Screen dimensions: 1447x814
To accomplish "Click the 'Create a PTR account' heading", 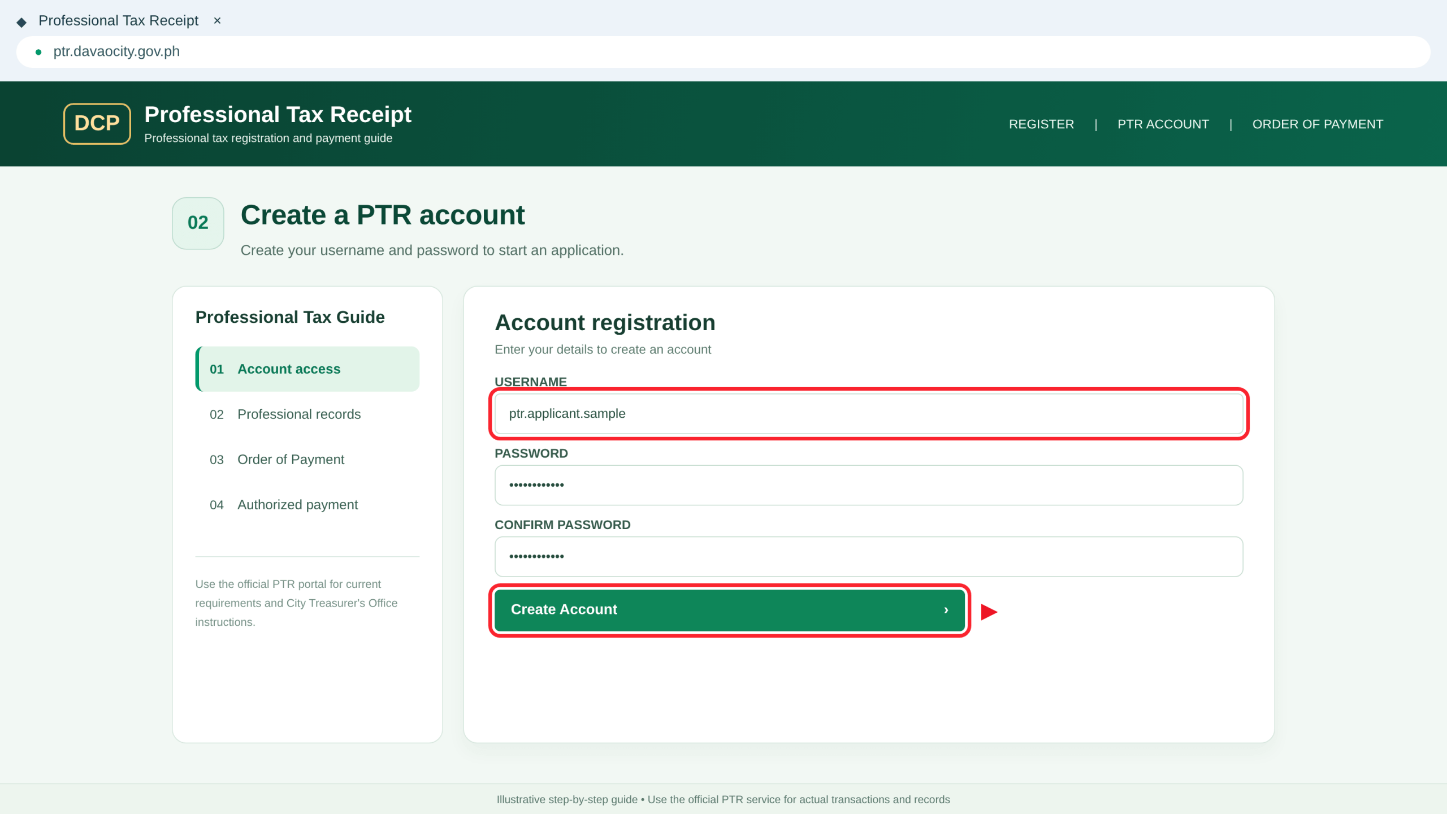I will click(x=383, y=215).
